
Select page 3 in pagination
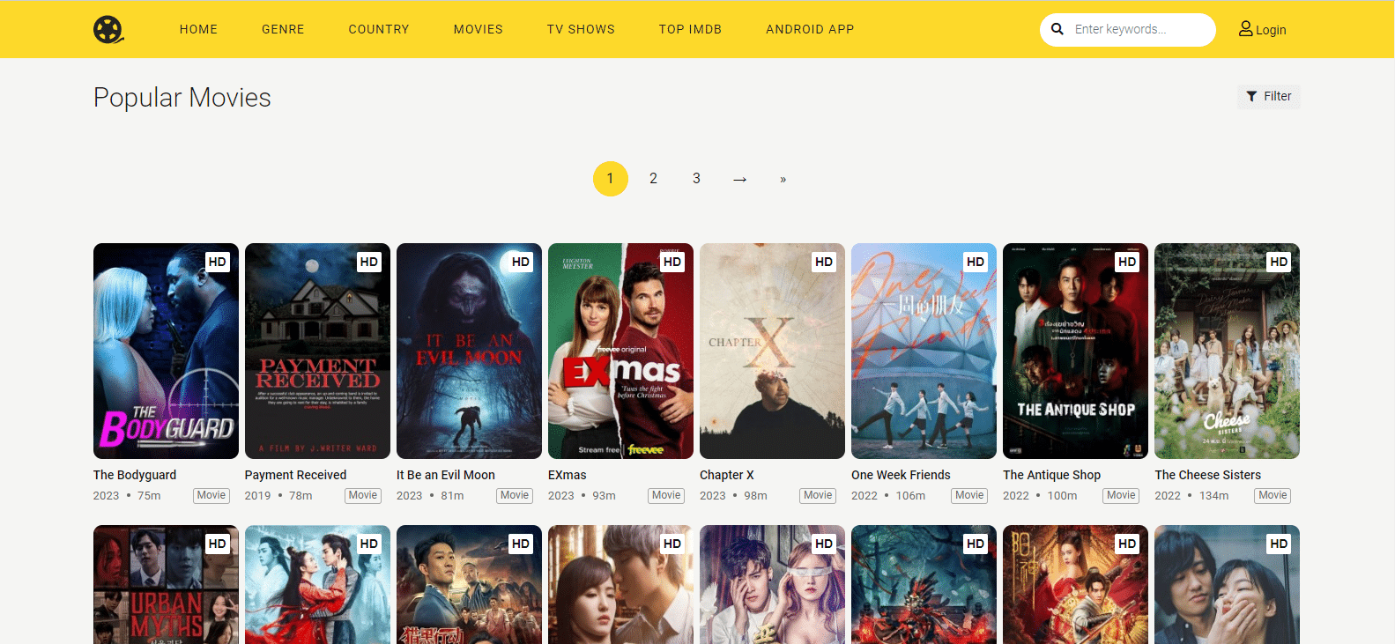coord(696,179)
